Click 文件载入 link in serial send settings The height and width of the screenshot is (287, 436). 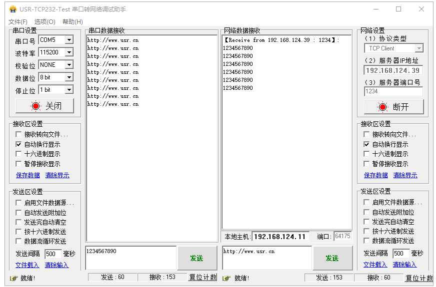coord(27,265)
